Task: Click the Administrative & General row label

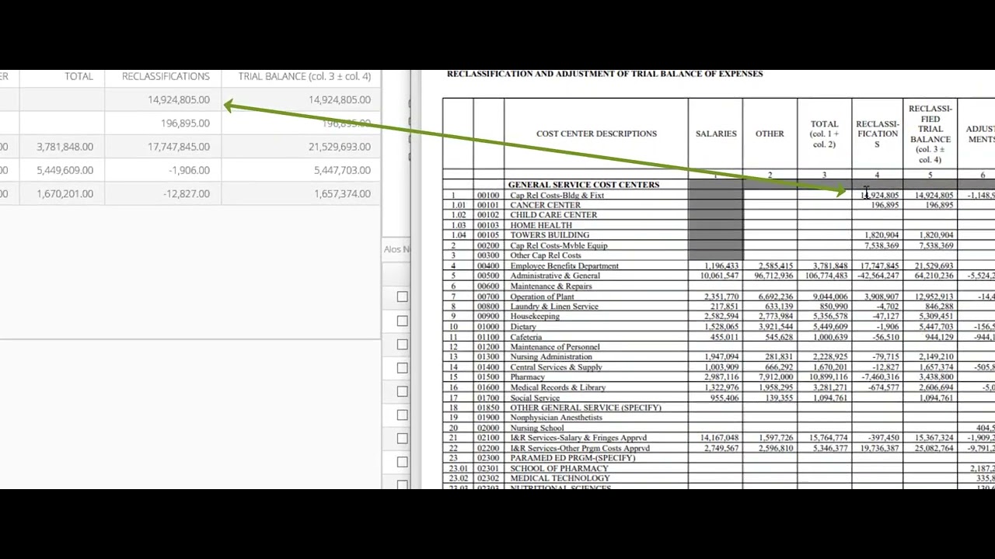Action: (555, 276)
